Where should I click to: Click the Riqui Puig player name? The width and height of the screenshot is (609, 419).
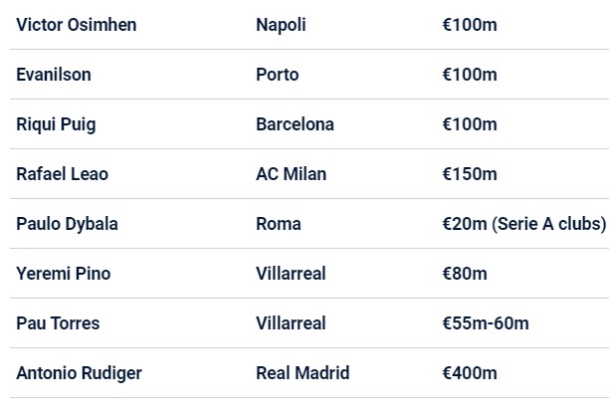(x=56, y=124)
